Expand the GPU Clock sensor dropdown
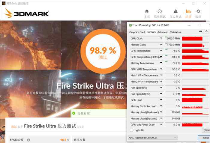 tap(161, 38)
